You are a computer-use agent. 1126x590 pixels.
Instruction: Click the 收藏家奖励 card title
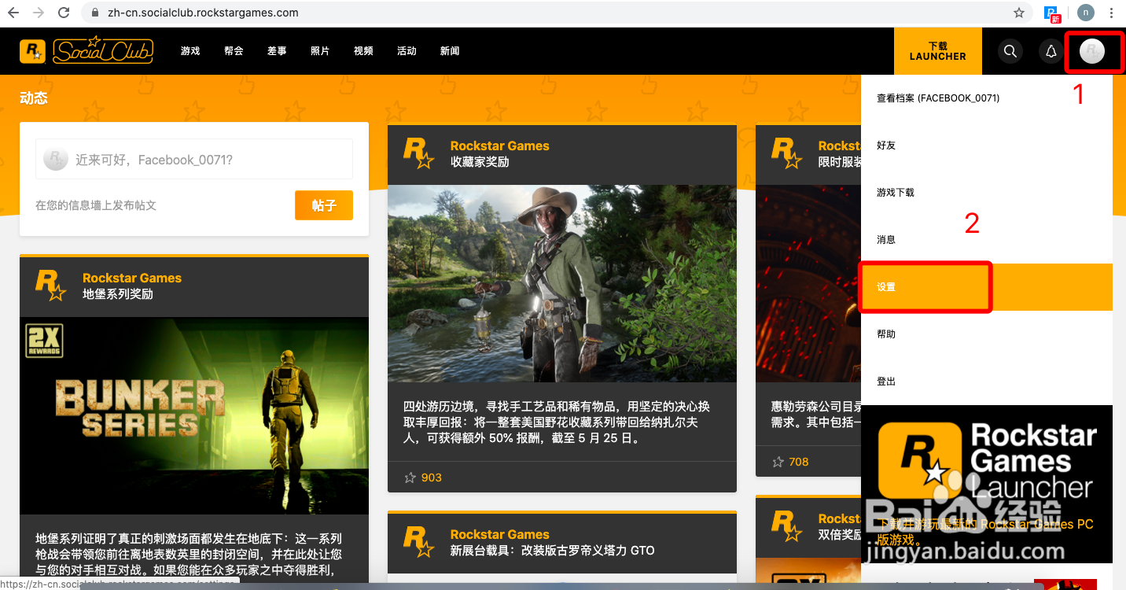tap(480, 162)
